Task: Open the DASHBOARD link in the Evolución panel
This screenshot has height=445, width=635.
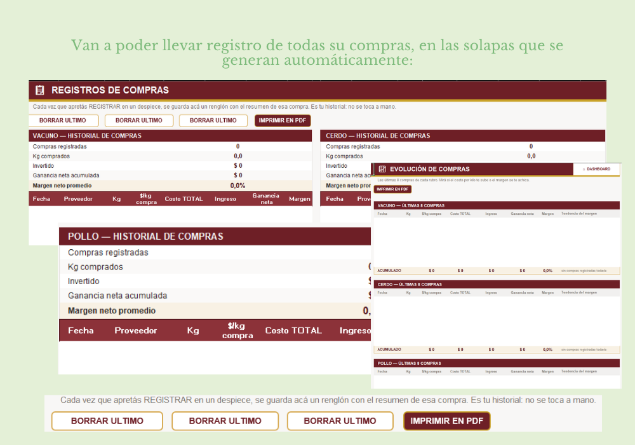Action: [x=596, y=169]
